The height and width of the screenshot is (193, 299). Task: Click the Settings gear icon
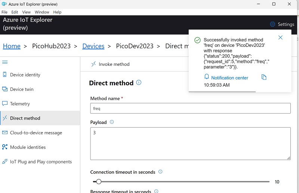(x=272, y=24)
